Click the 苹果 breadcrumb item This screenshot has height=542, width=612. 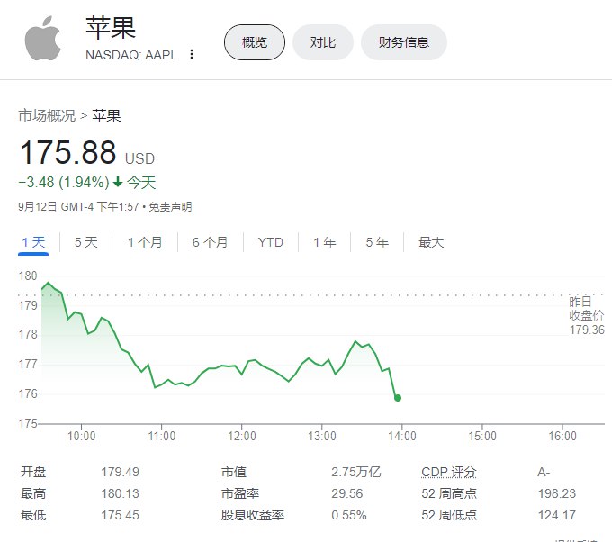[106, 116]
